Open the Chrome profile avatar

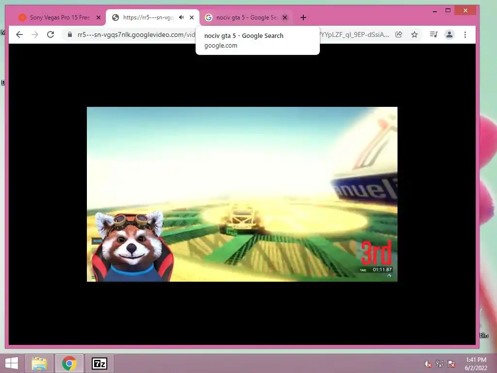(449, 34)
